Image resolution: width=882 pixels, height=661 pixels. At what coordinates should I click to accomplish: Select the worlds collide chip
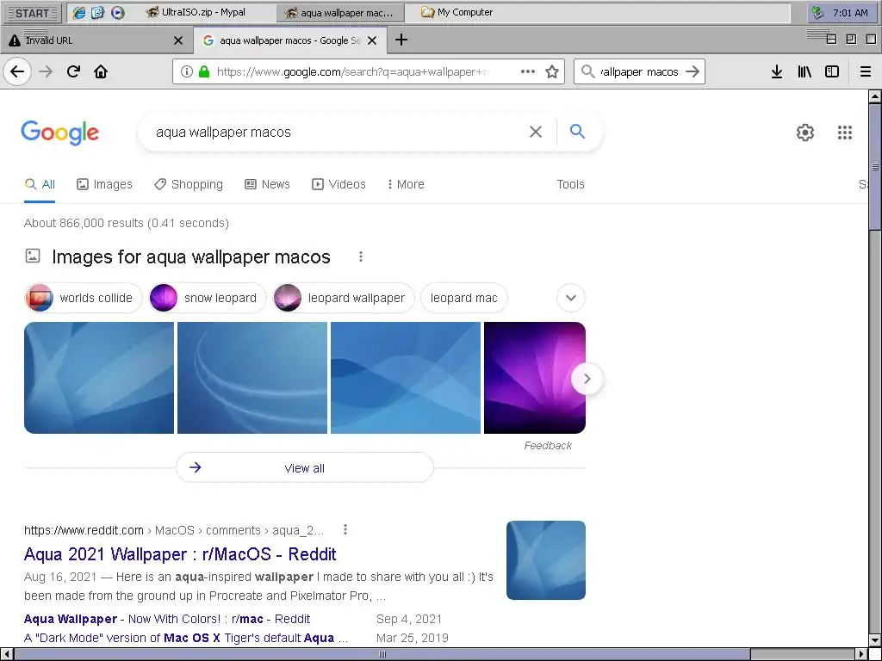pos(83,298)
